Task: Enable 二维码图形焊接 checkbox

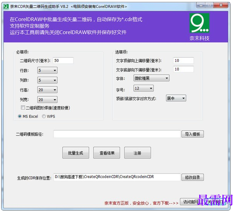Action: coord(23,108)
